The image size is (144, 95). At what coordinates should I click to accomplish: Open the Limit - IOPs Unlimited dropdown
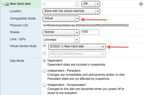pos(61,40)
